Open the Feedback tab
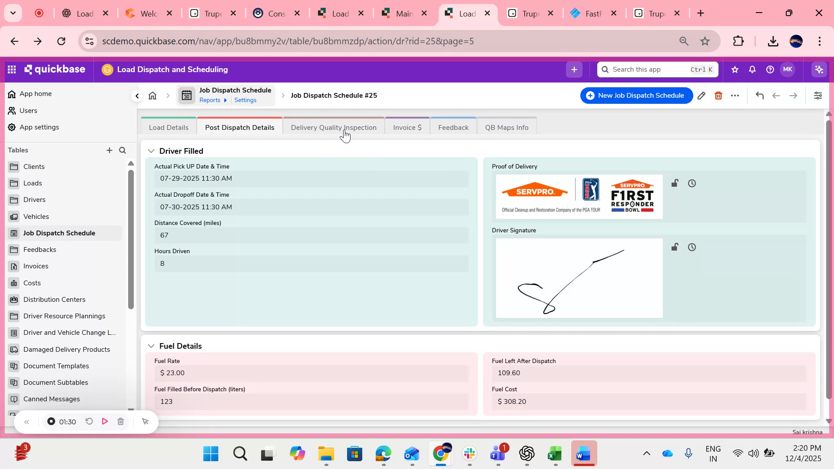Screen dimensions: 834x469 point(453,127)
